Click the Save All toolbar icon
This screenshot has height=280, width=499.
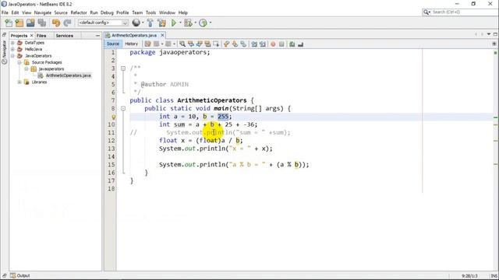pyautogui.click(x=42, y=23)
